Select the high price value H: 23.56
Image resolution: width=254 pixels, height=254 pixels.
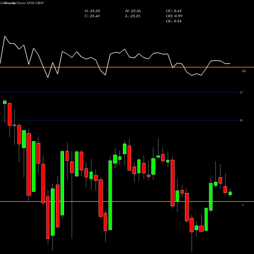point(133,11)
